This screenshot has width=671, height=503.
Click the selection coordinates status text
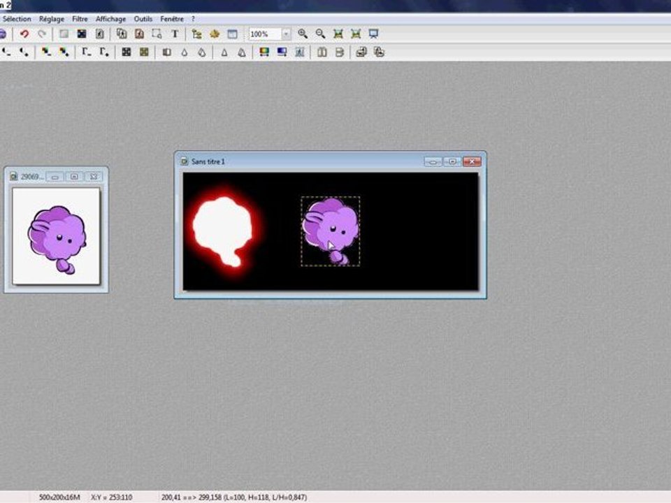click(234, 497)
